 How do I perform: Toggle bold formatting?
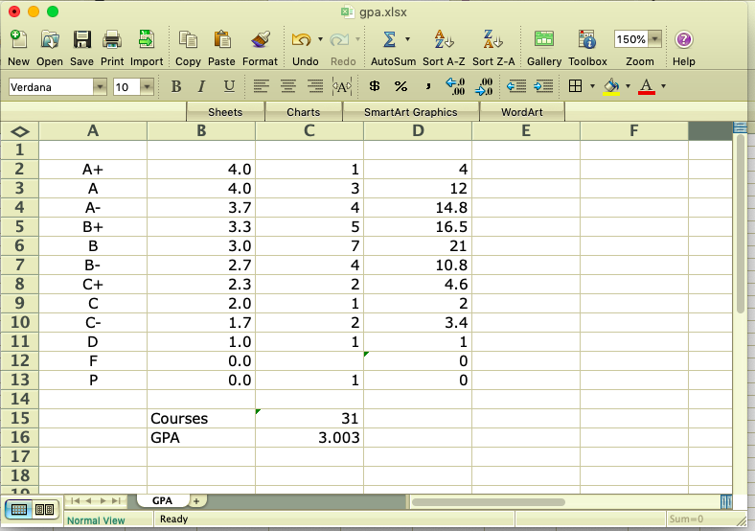click(x=176, y=86)
